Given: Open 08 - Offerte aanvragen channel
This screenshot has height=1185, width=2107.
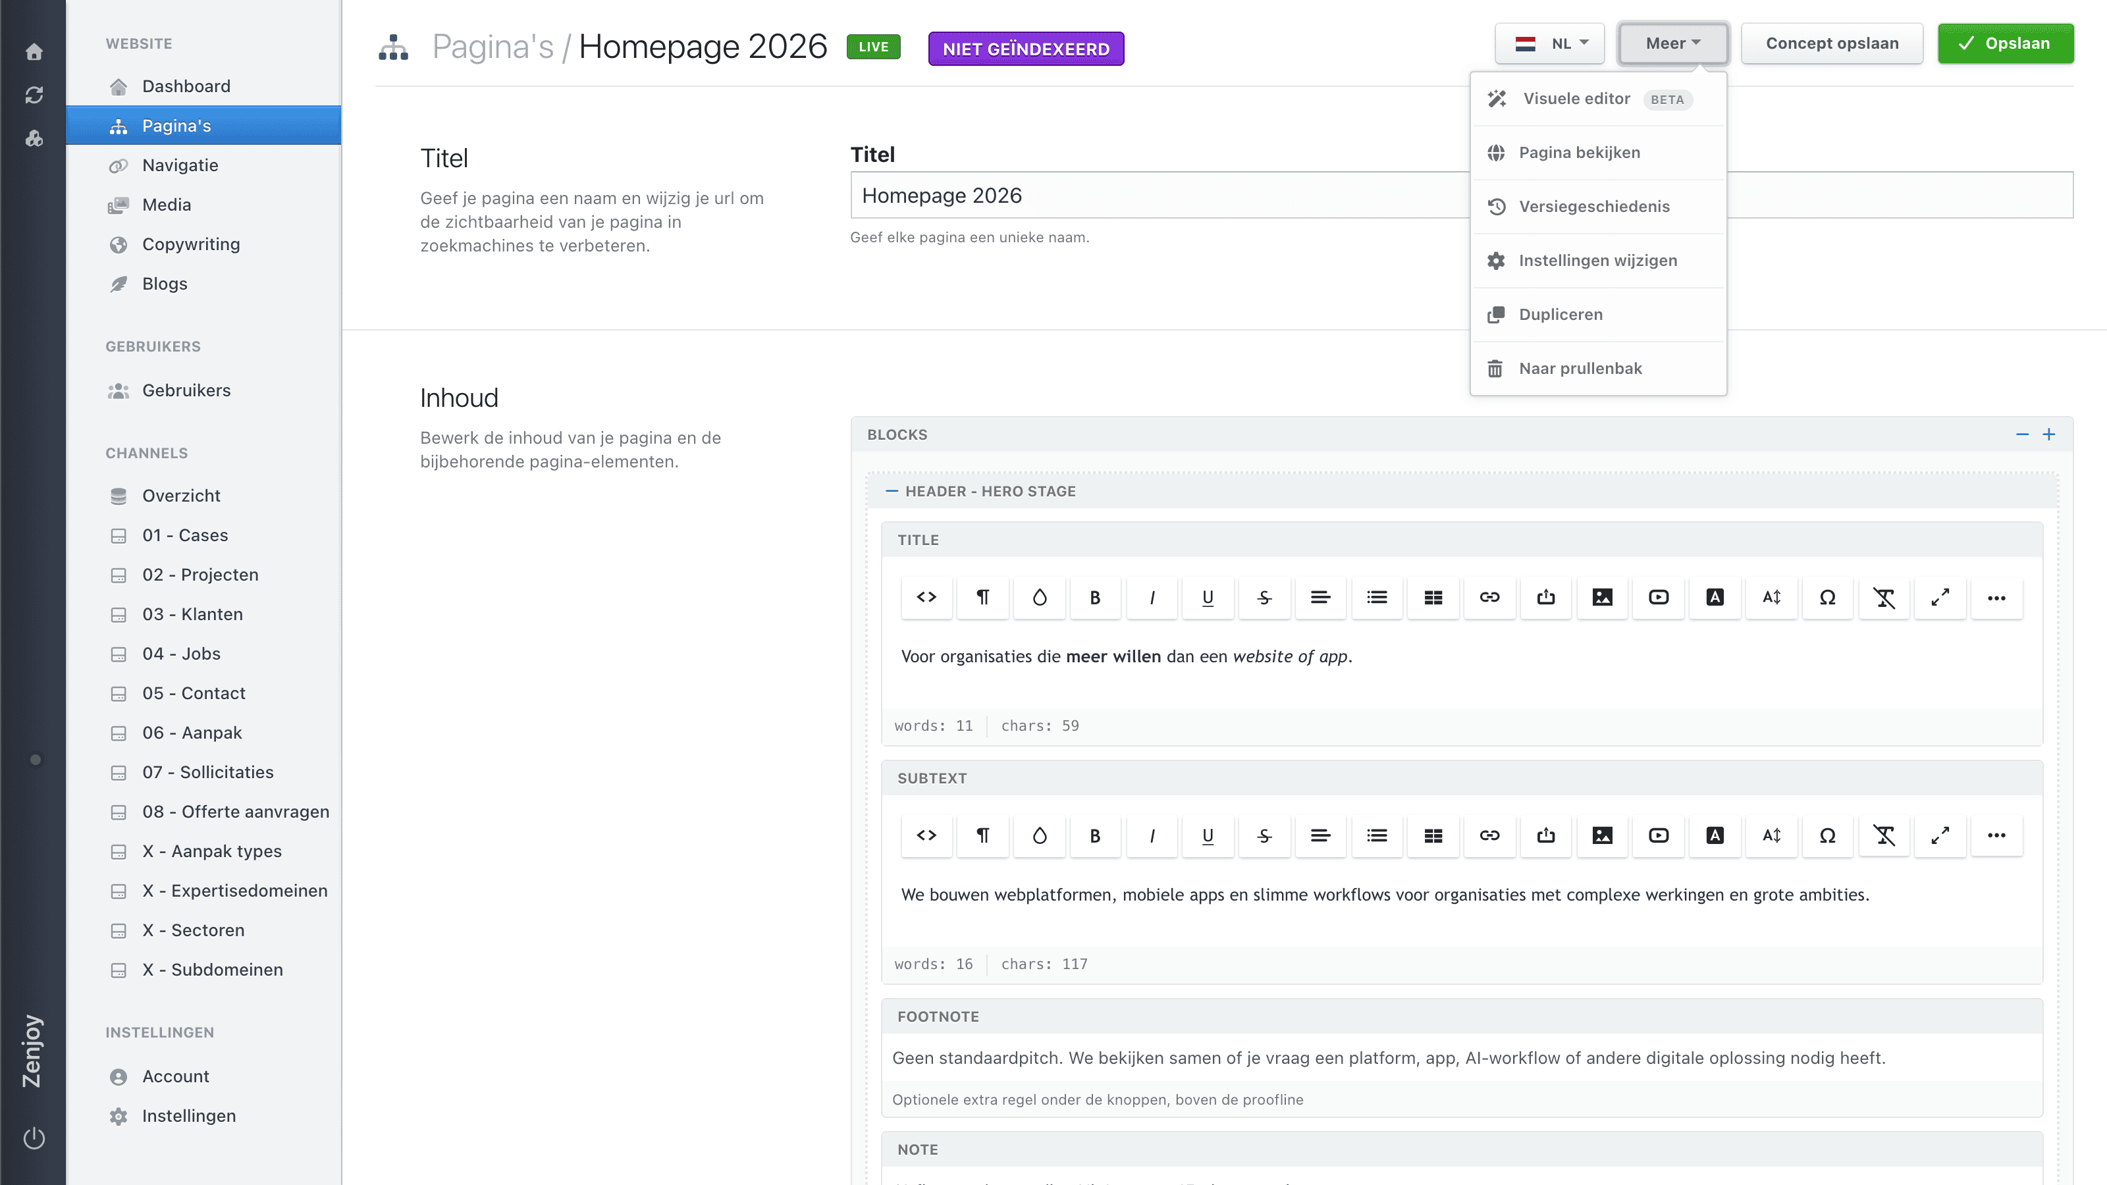Looking at the screenshot, I should tap(203, 811).
